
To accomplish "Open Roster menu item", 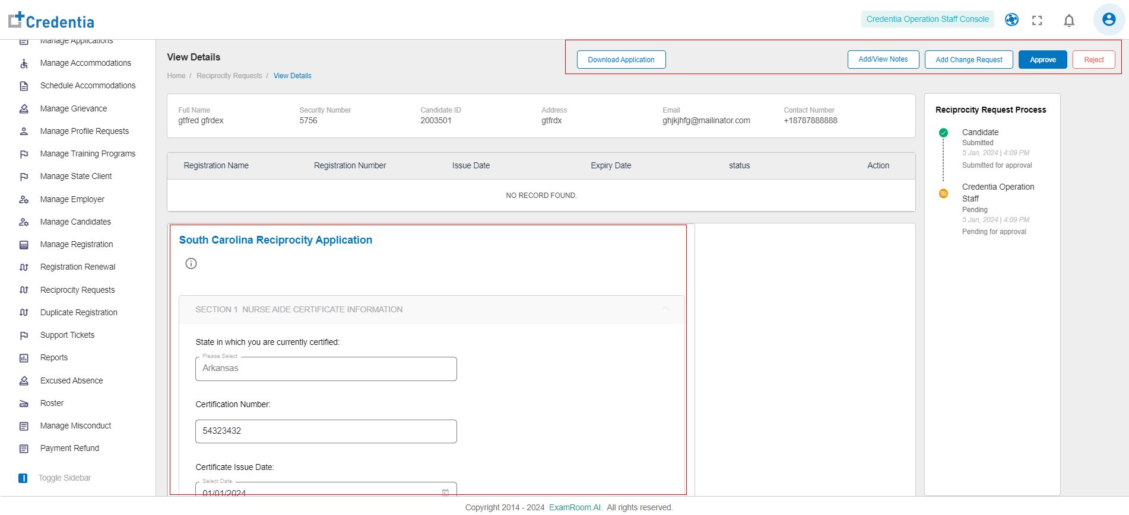I will point(52,404).
